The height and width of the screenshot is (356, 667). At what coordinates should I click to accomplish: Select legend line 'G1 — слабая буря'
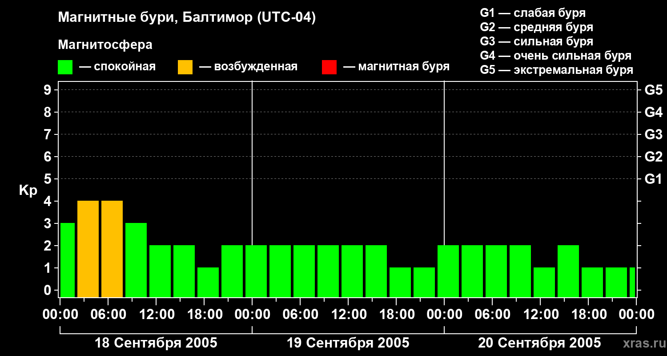coord(533,13)
